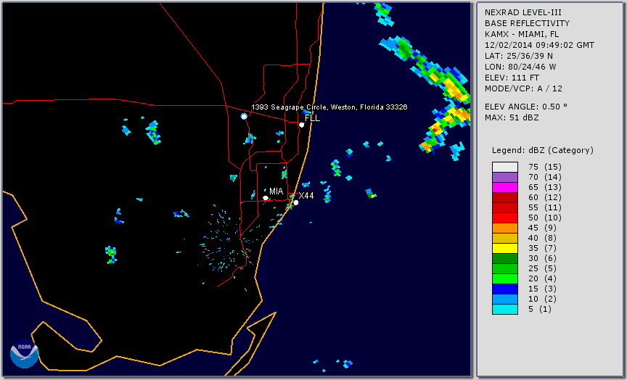Select the 45 dBZ orange legend swatch
627x380 pixels.
[505, 228]
